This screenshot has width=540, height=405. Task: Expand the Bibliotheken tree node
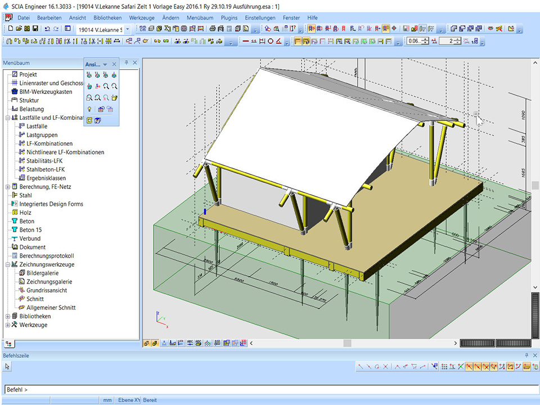[x=7, y=316]
